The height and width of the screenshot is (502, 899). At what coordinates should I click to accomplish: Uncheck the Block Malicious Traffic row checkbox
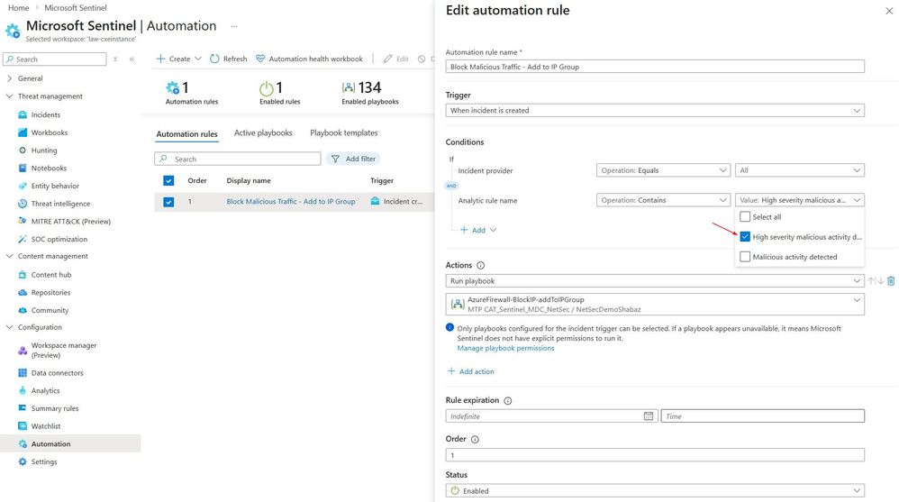point(168,202)
